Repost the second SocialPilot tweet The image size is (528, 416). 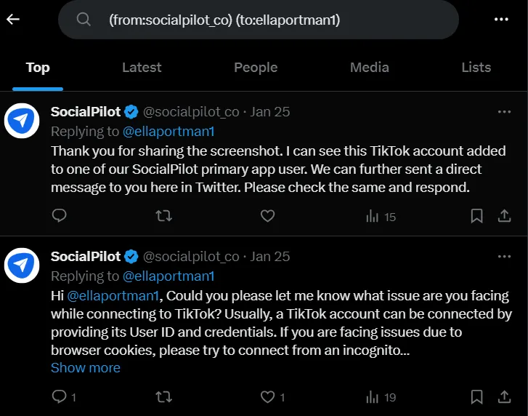click(x=164, y=397)
